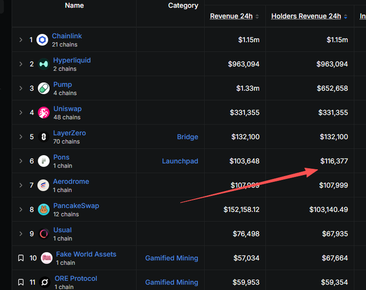Click the Category column header
Viewport: 366px width, 290px height.
tap(183, 5)
